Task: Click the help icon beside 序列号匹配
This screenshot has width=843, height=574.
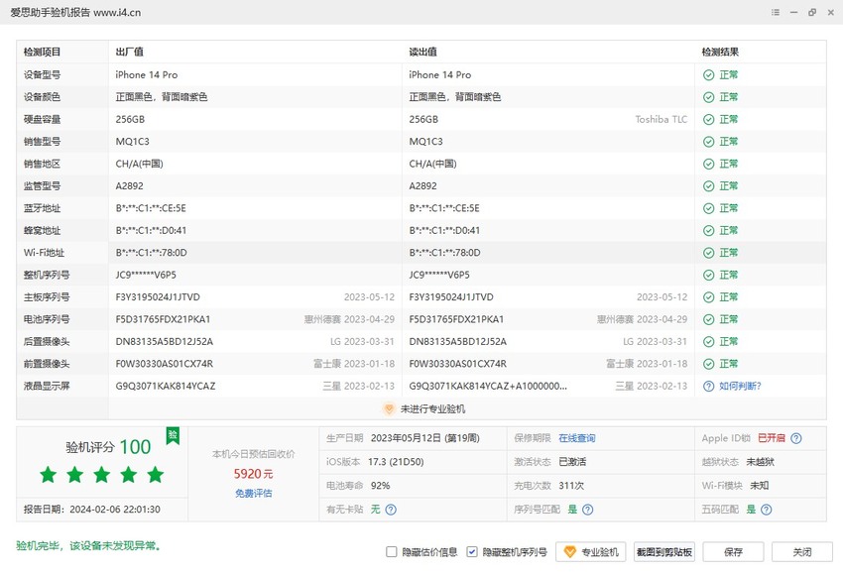Action: (x=588, y=510)
